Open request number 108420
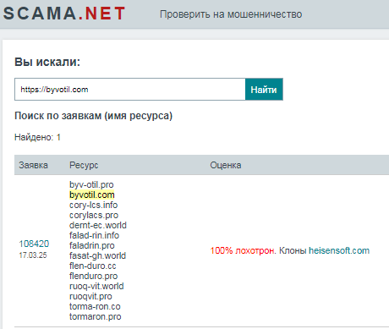Viewport: 389px width, 329px height. pyautogui.click(x=34, y=244)
